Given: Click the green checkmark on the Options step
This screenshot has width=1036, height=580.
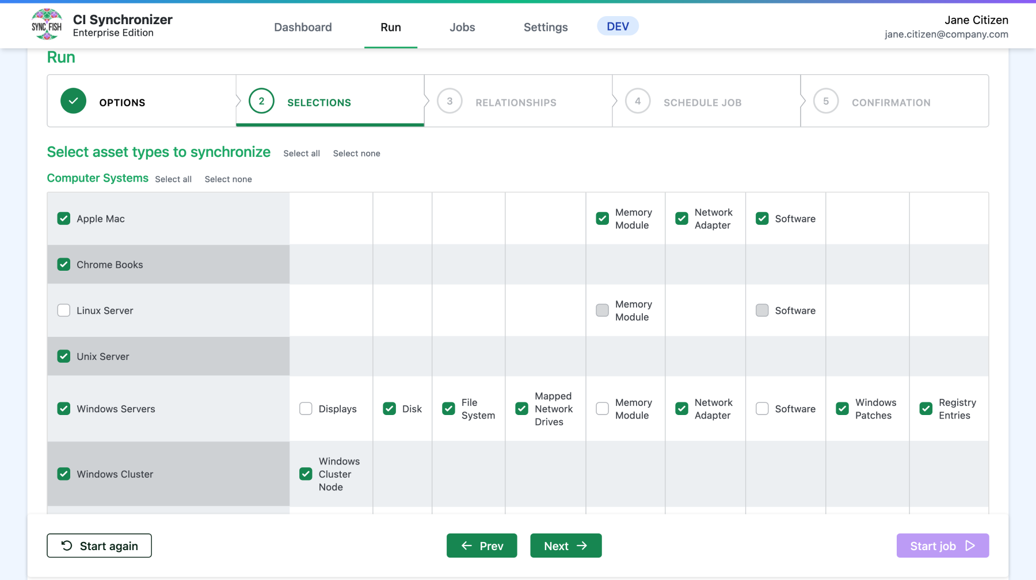Looking at the screenshot, I should [73, 101].
